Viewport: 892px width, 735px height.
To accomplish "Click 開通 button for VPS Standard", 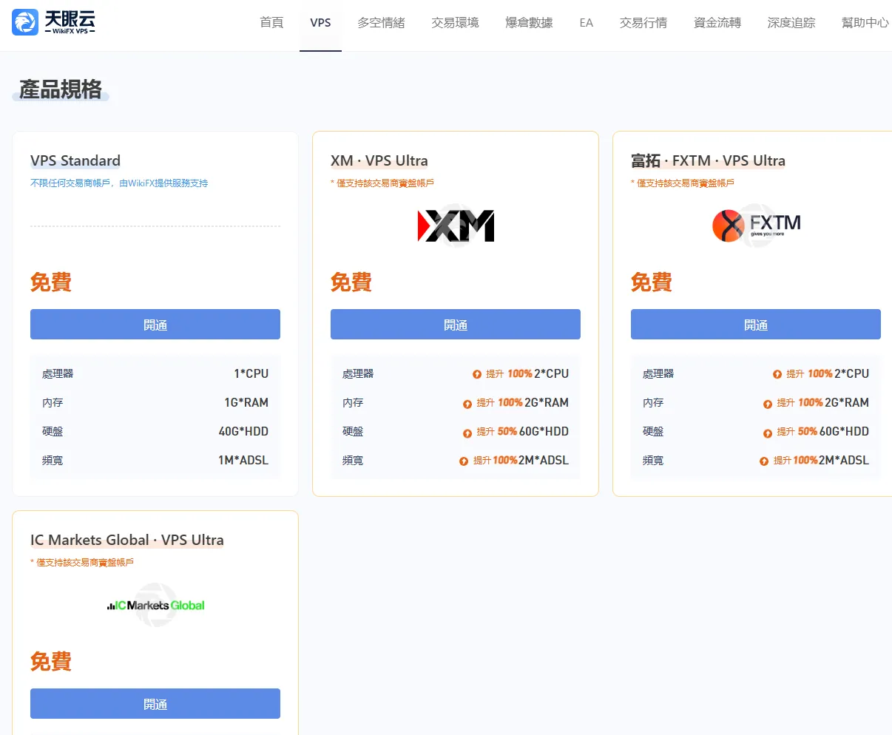I will click(x=155, y=325).
